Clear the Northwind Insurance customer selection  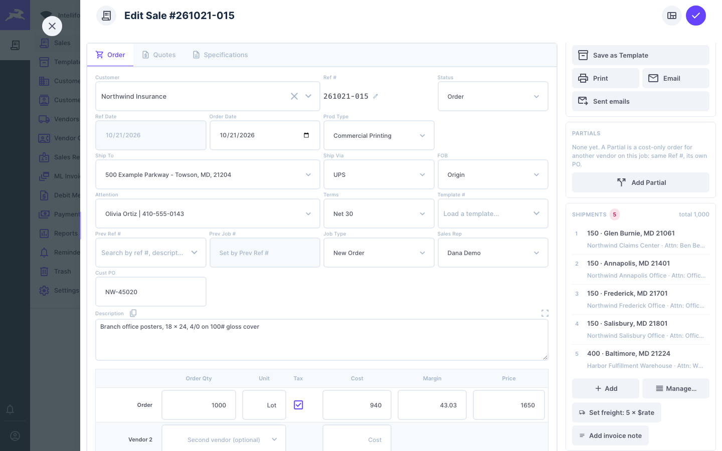[294, 96]
